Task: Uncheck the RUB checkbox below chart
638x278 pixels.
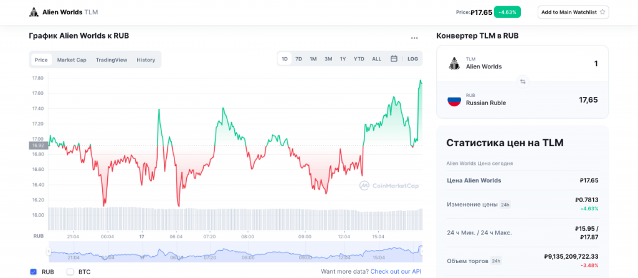Action: (33, 272)
